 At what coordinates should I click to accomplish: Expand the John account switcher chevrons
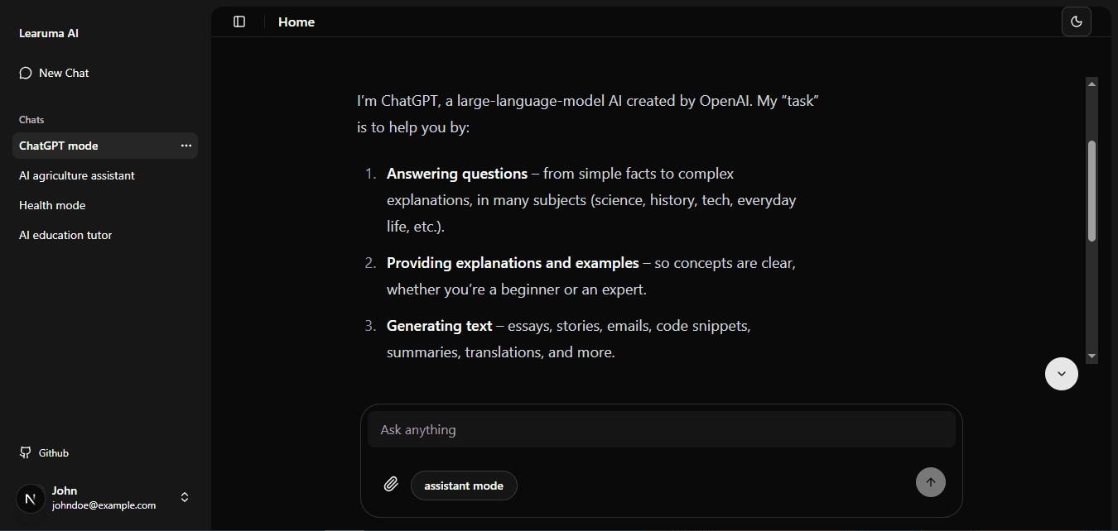click(185, 497)
